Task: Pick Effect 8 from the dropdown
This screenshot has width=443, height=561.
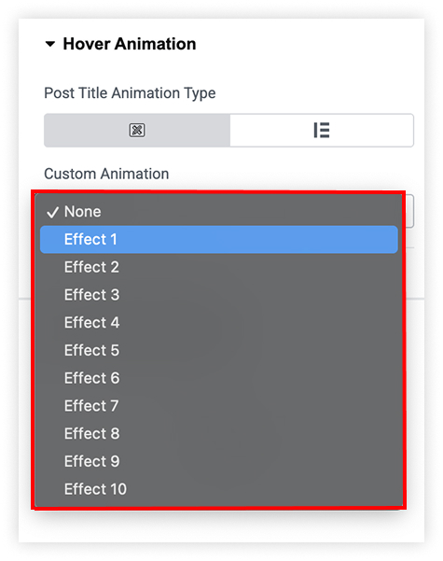Action: tap(219, 434)
